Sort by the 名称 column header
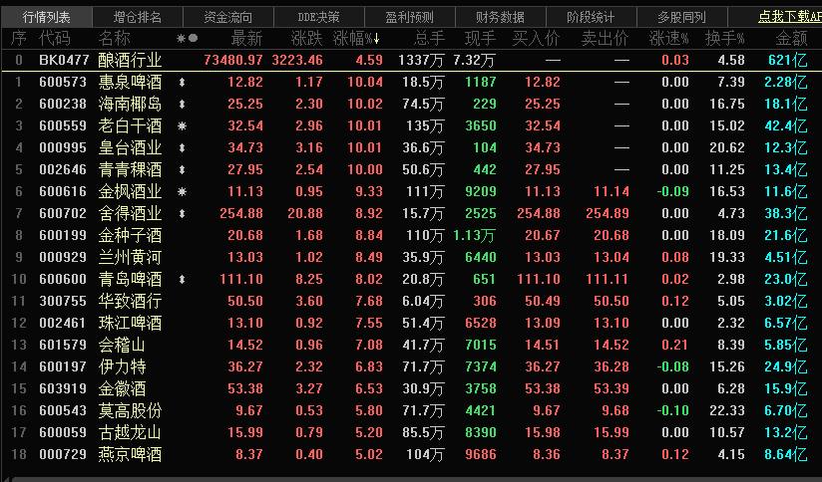The height and width of the screenshot is (482, 822). [115, 38]
